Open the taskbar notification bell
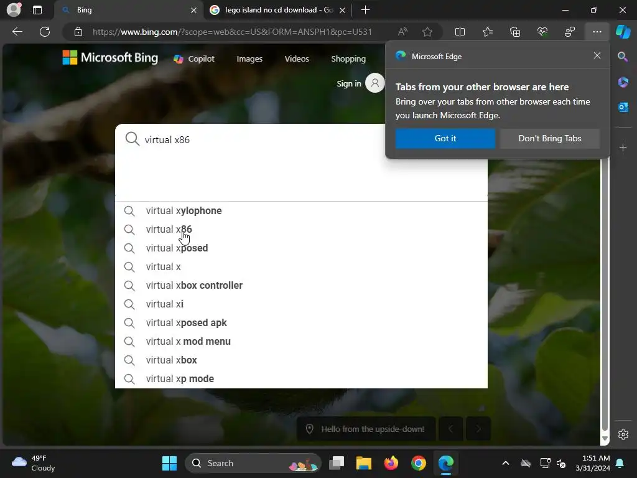637x478 pixels. [x=620, y=463]
